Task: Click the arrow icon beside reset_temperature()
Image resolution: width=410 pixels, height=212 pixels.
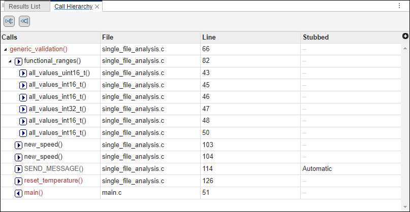Action: 19,181
